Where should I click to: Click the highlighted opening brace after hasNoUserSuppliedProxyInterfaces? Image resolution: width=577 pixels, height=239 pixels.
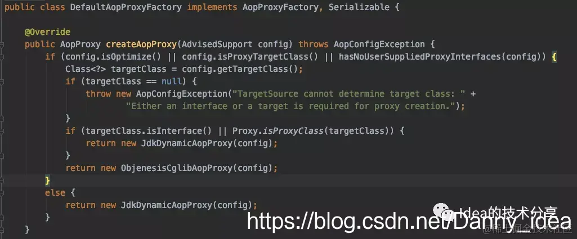554,57
